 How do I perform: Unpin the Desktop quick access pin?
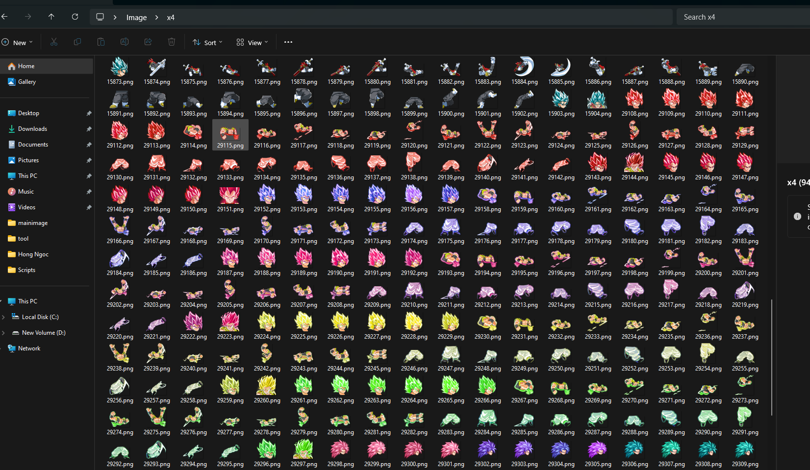click(89, 113)
